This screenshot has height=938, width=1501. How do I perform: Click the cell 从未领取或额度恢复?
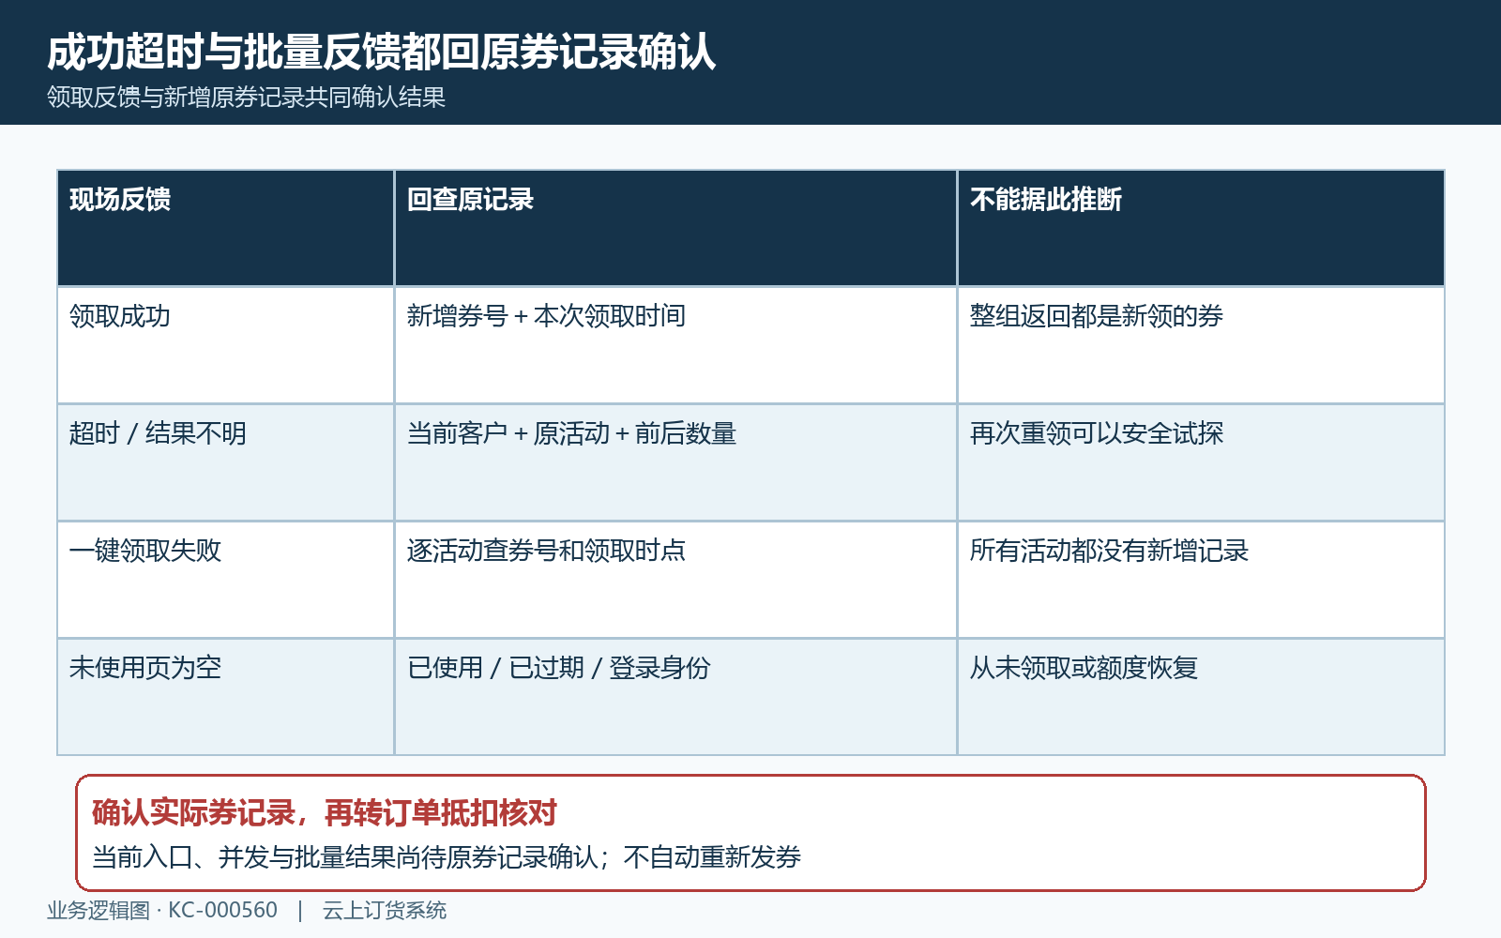1201,697
